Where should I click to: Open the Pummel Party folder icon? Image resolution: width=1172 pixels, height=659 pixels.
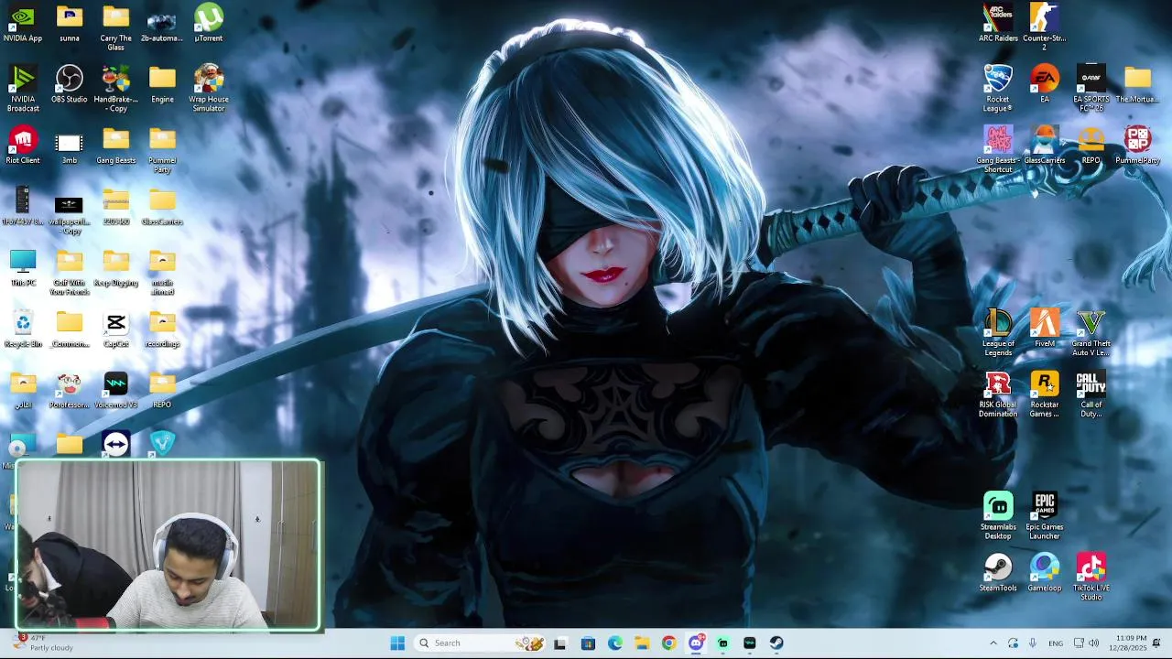[x=162, y=150]
